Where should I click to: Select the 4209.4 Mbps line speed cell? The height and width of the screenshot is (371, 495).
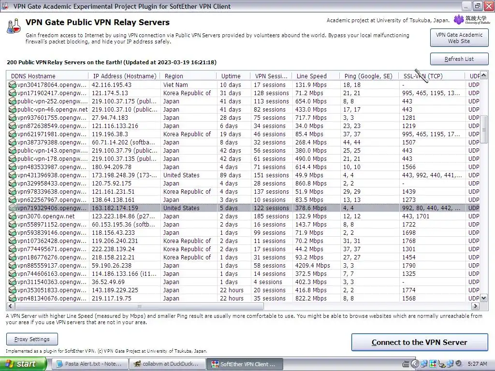click(313, 265)
